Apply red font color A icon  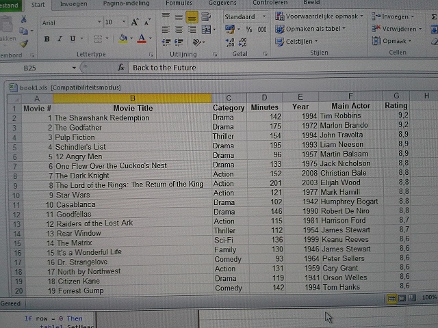[x=142, y=38]
